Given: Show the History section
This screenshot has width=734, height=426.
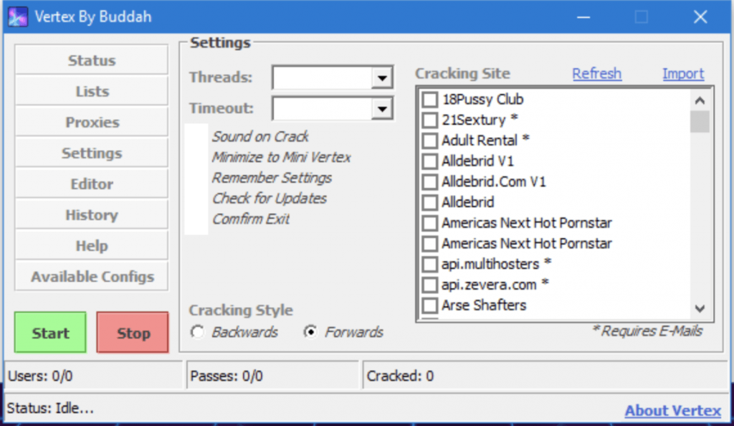Looking at the screenshot, I should 92,215.
